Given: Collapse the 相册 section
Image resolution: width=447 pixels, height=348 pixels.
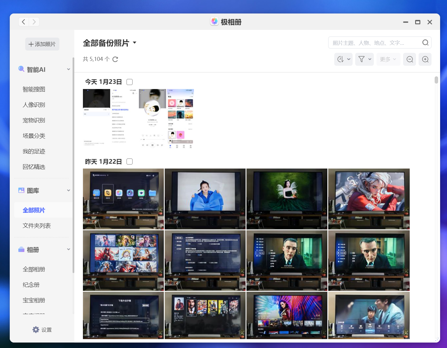Looking at the screenshot, I should (69, 249).
